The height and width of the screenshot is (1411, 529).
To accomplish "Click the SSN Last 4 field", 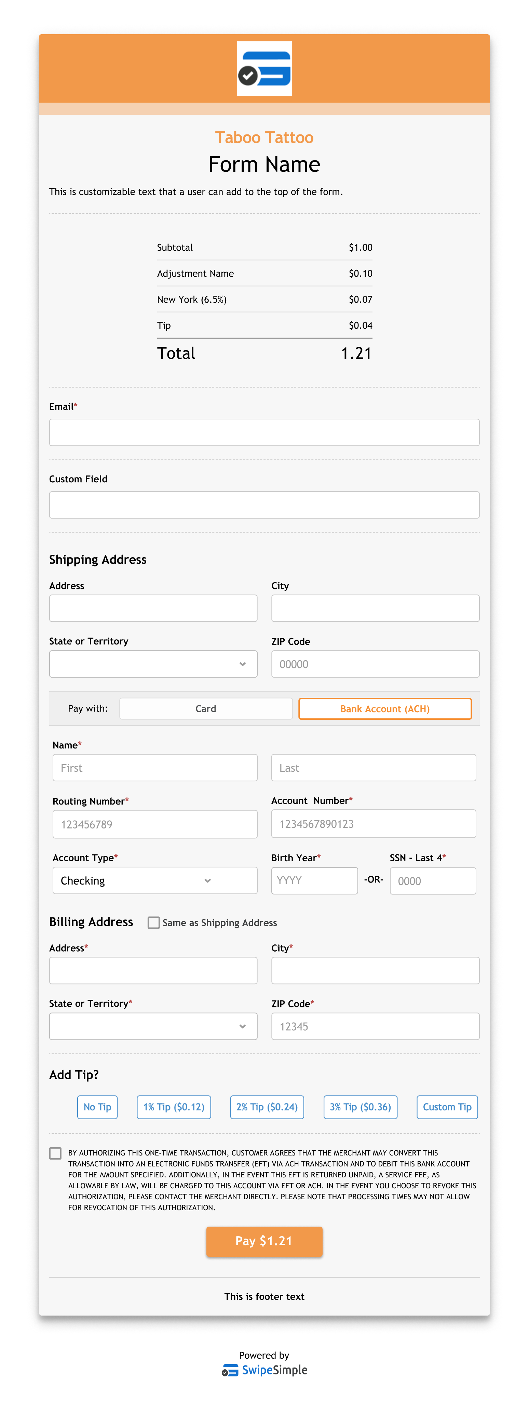I will (433, 881).
